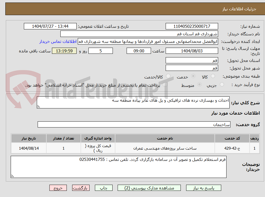Click the service name cell ساخت سایر پروژه‌های مهندسی عمران
Image resolution: width=265 pixels, height=197 pixels.
coord(165,148)
